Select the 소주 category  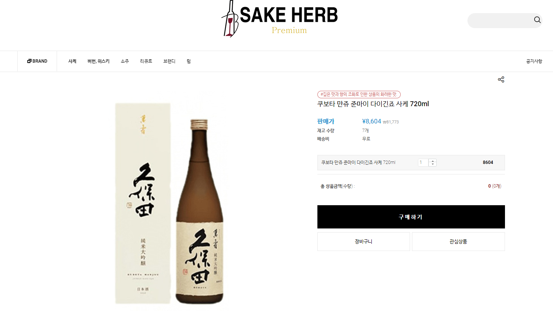click(125, 61)
